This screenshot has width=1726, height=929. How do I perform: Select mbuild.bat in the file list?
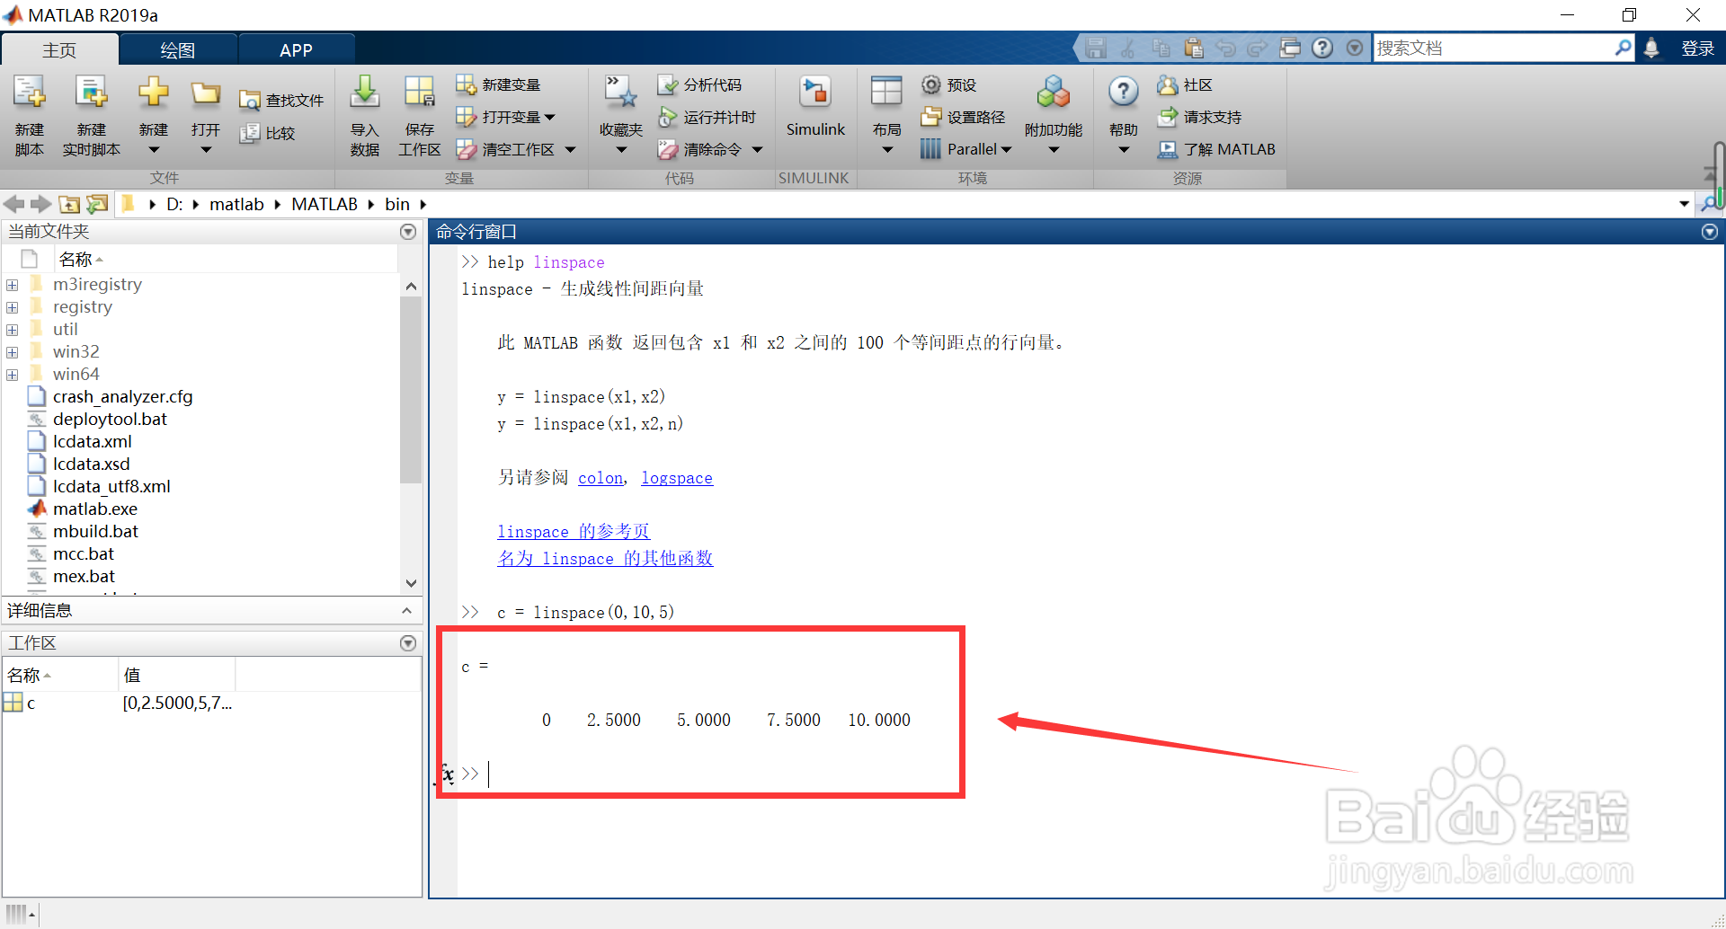coord(95,532)
